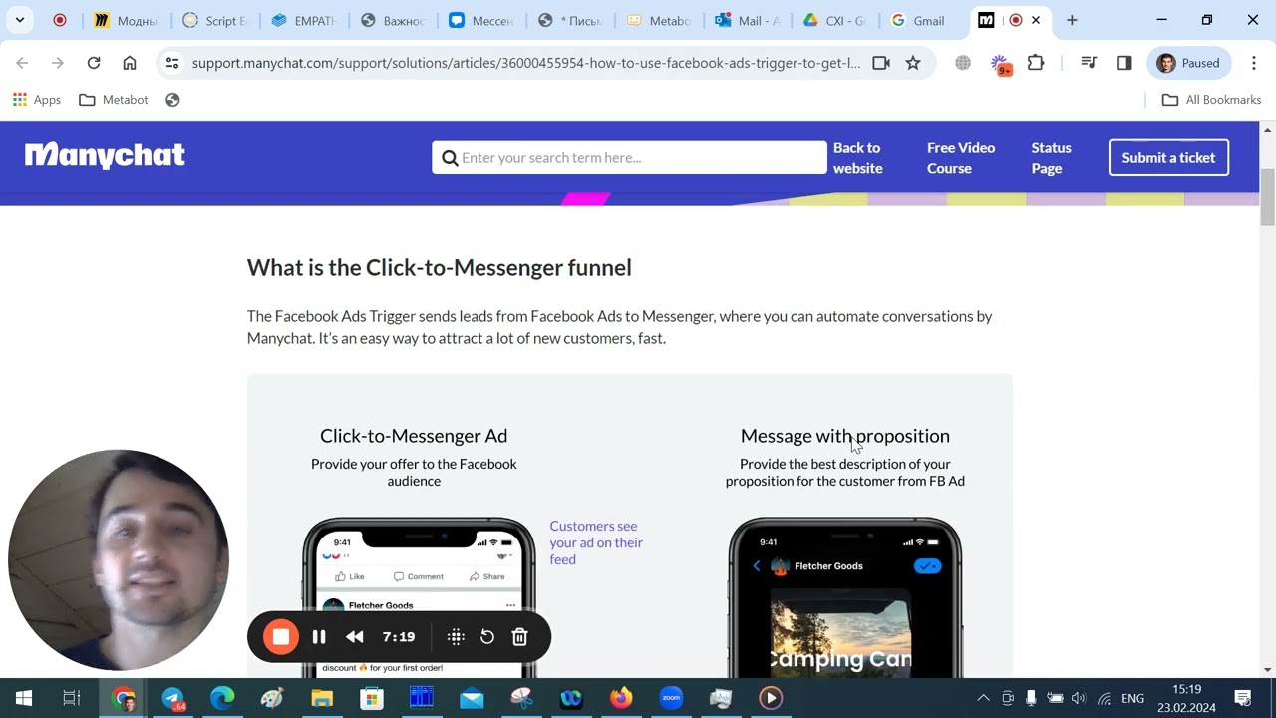Open the Free Video Course link
The width and height of the screenshot is (1276, 718).
pos(961,158)
